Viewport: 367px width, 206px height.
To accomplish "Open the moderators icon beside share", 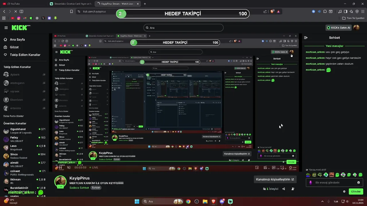I will click(x=293, y=189).
